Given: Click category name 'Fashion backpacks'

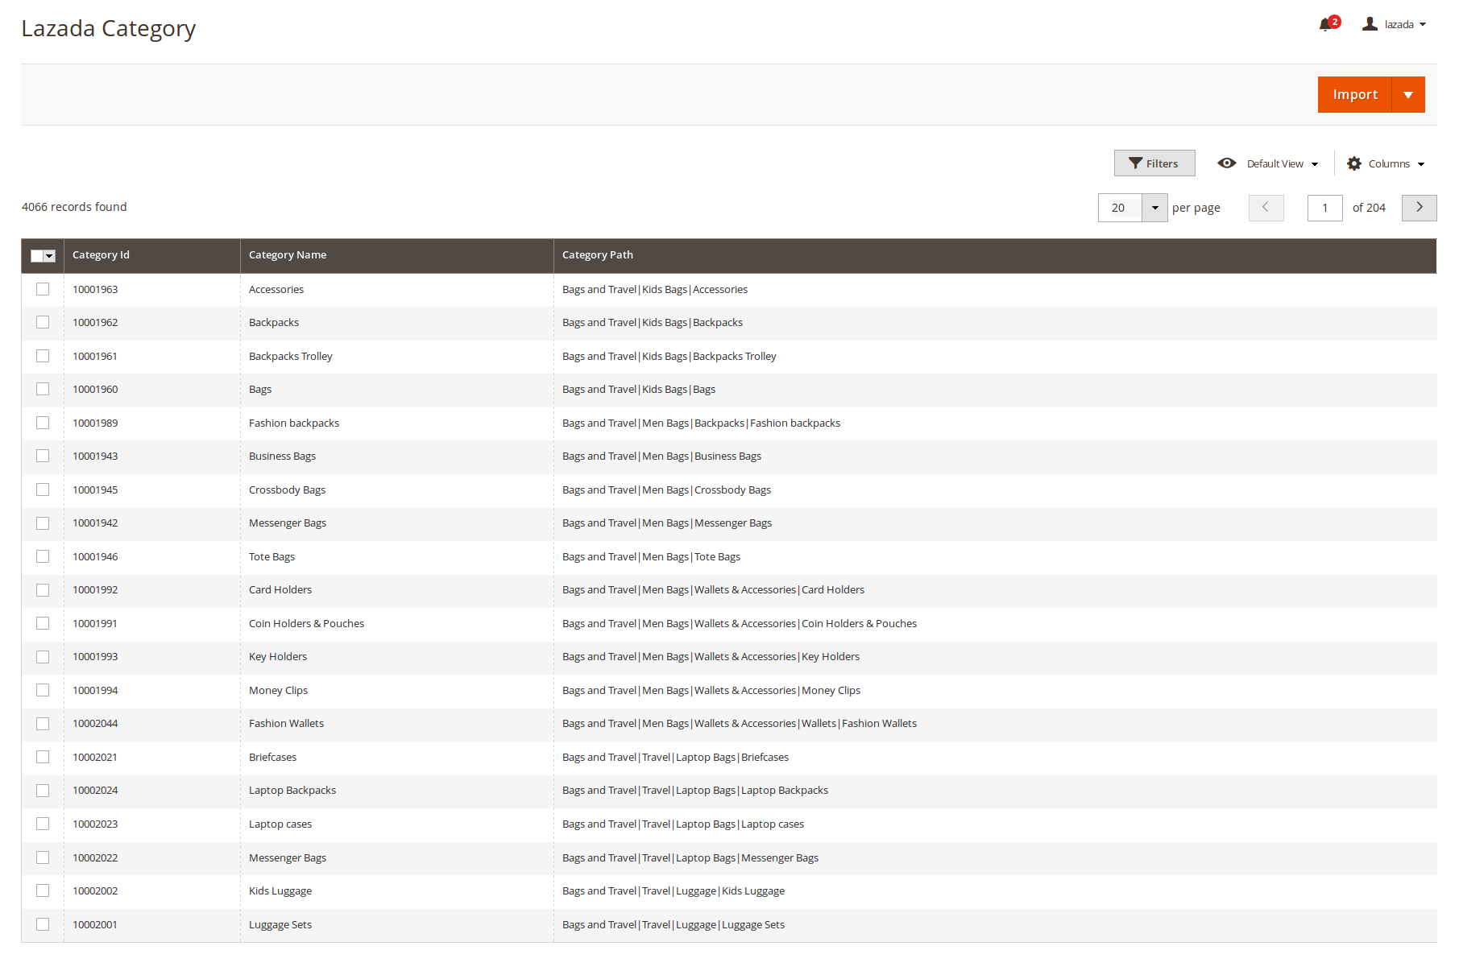Looking at the screenshot, I should [x=294, y=423].
